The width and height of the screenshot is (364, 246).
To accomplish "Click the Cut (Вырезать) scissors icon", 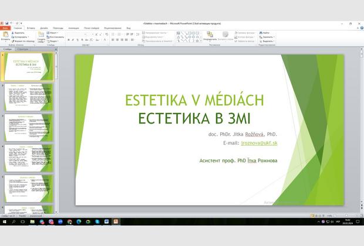I will 14,33.
